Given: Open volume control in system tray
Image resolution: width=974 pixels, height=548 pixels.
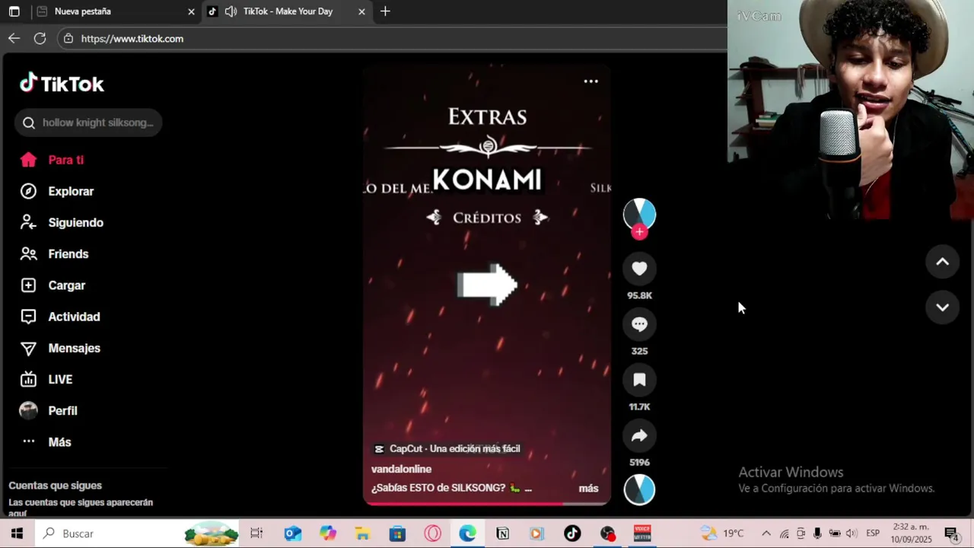Looking at the screenshot, I should pos(851,534).
